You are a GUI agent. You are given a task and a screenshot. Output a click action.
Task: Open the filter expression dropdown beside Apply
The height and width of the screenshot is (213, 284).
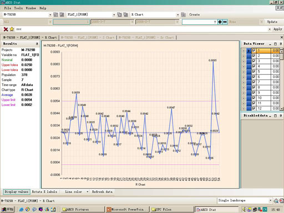(270, 29)
